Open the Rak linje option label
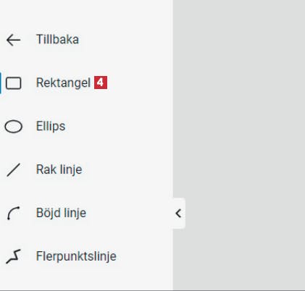305x291 pixels. (59, 169)
